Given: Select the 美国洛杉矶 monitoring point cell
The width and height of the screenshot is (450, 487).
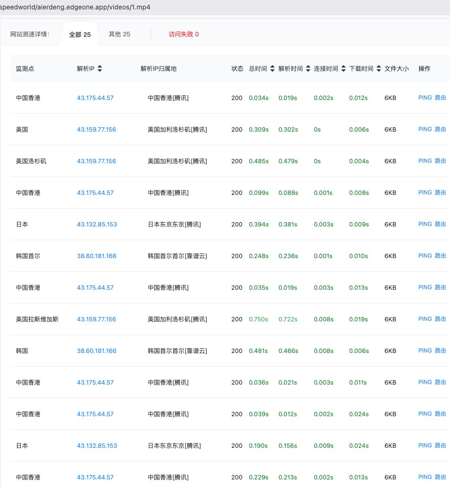Looking at the screenshot, I should tap(31, 161).
